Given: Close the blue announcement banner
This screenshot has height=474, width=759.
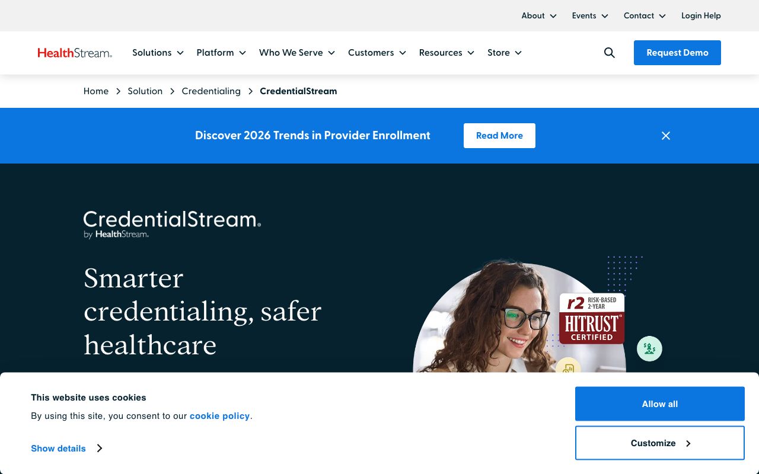Looking at the screenshot, I should [666, 136].
